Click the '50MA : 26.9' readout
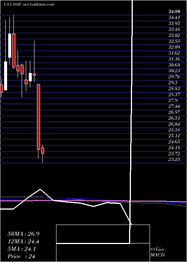This screenshot has height=262, width=187. [24, 234]
